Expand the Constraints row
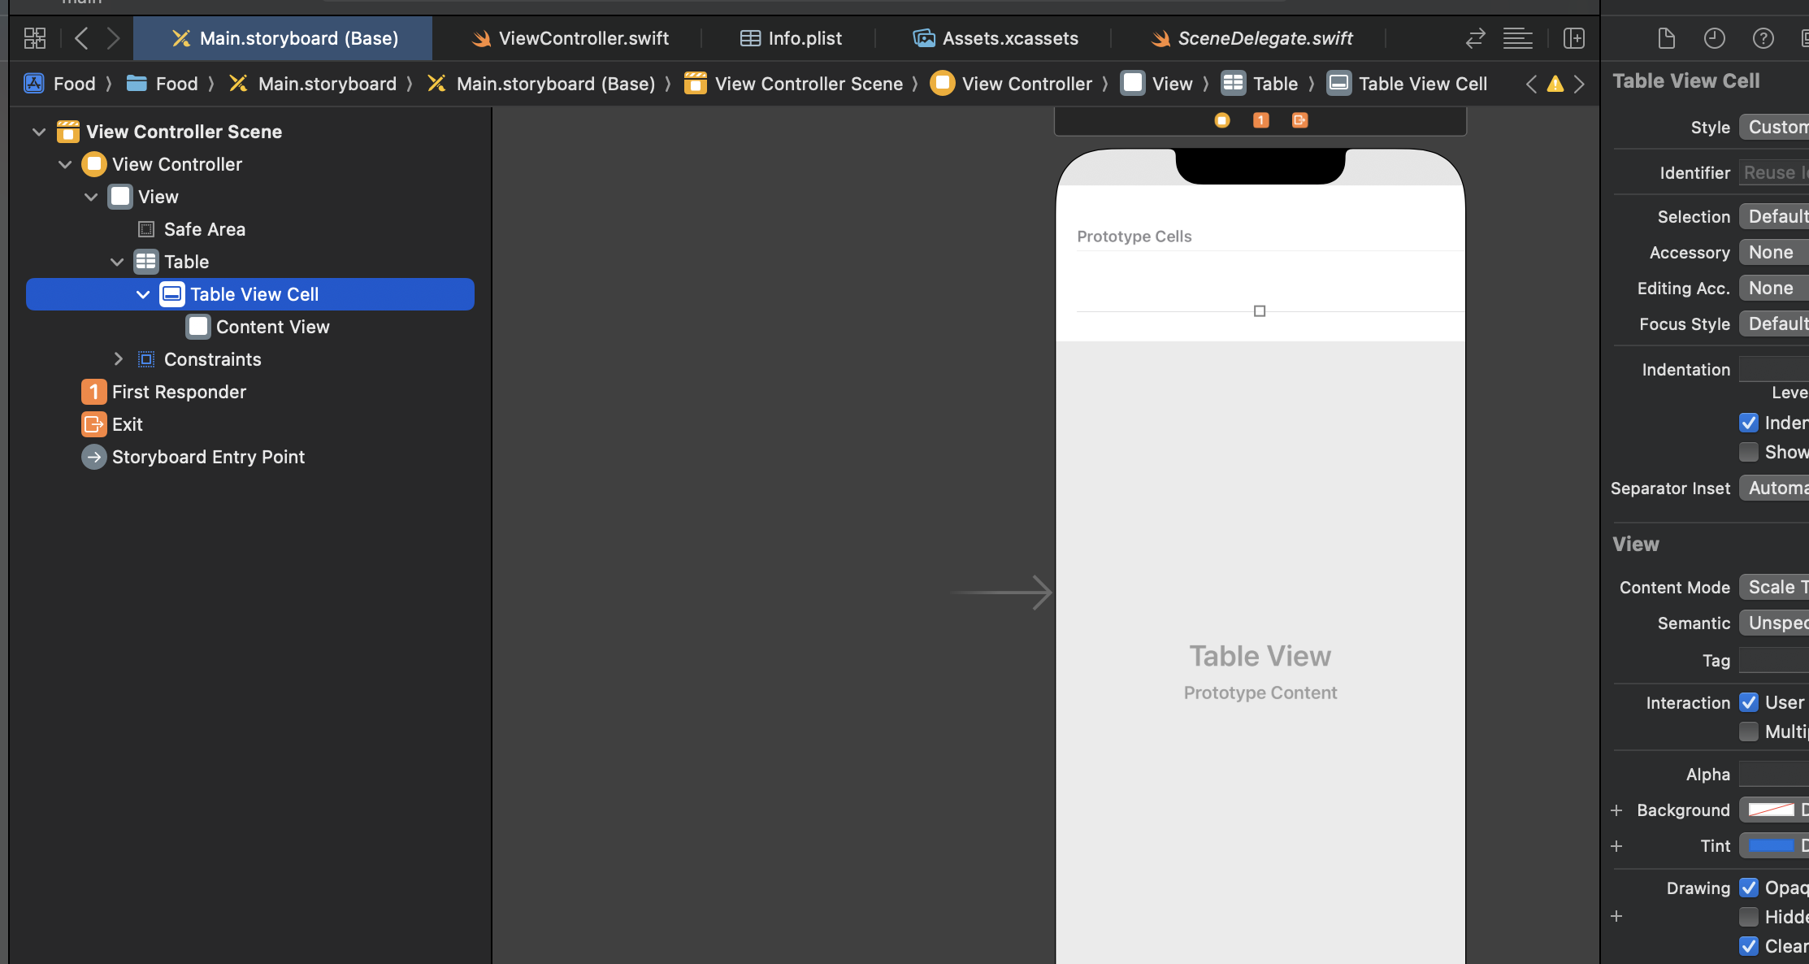Screen dimensions: 1809x964 (x=119, y=359)
